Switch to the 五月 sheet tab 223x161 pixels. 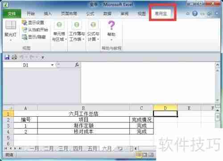pyautogui.click(x=92, y=148)
